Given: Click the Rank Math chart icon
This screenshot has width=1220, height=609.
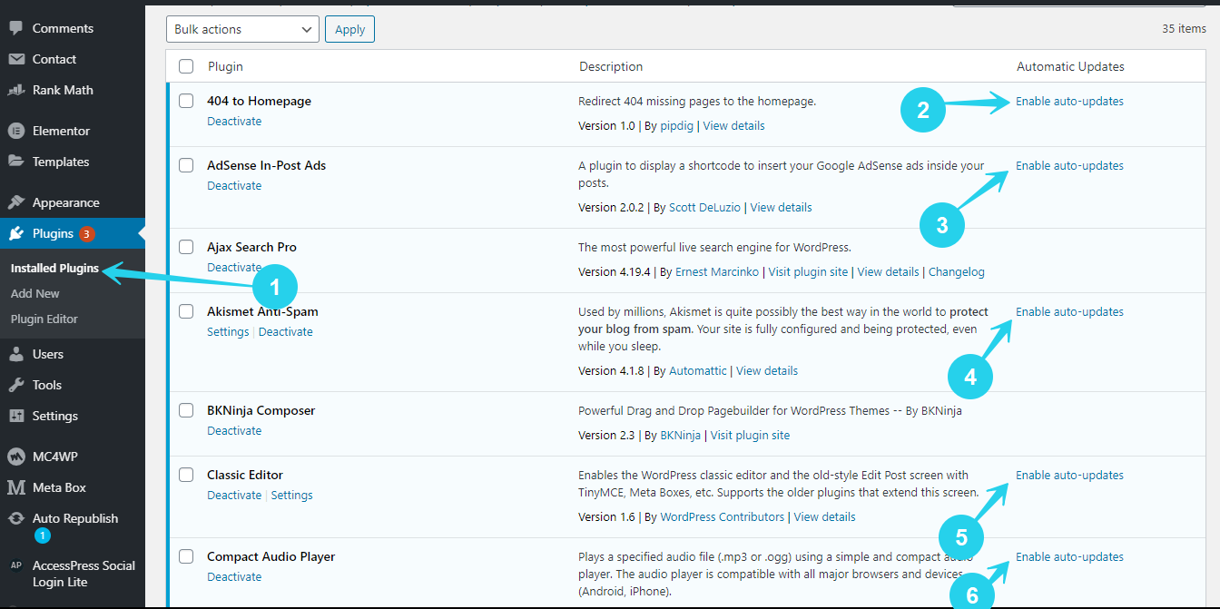Looking at the screenshot, I should 15,90.
